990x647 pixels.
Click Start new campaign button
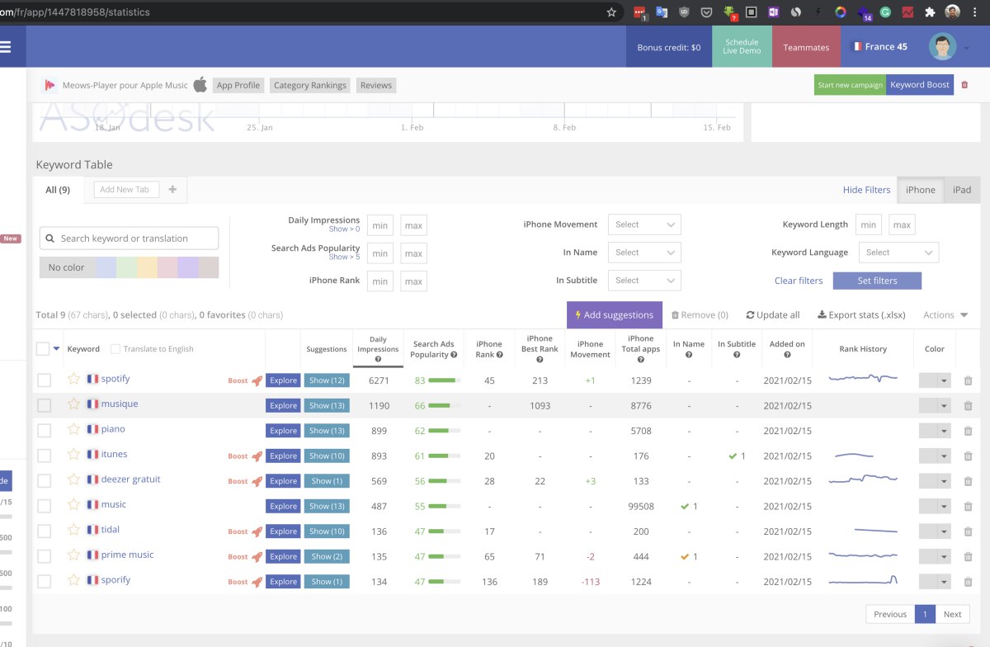point(850,85)
